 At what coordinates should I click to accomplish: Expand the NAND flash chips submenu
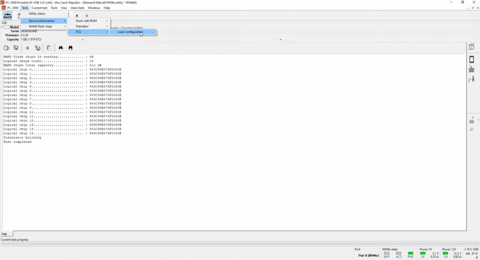(42, 26)
